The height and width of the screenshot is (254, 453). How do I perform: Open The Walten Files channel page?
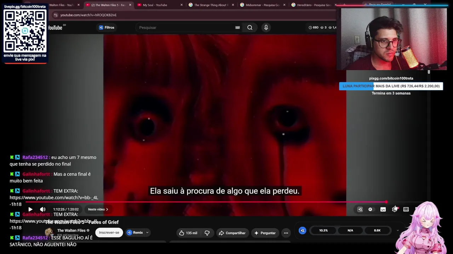pos(71,230)
